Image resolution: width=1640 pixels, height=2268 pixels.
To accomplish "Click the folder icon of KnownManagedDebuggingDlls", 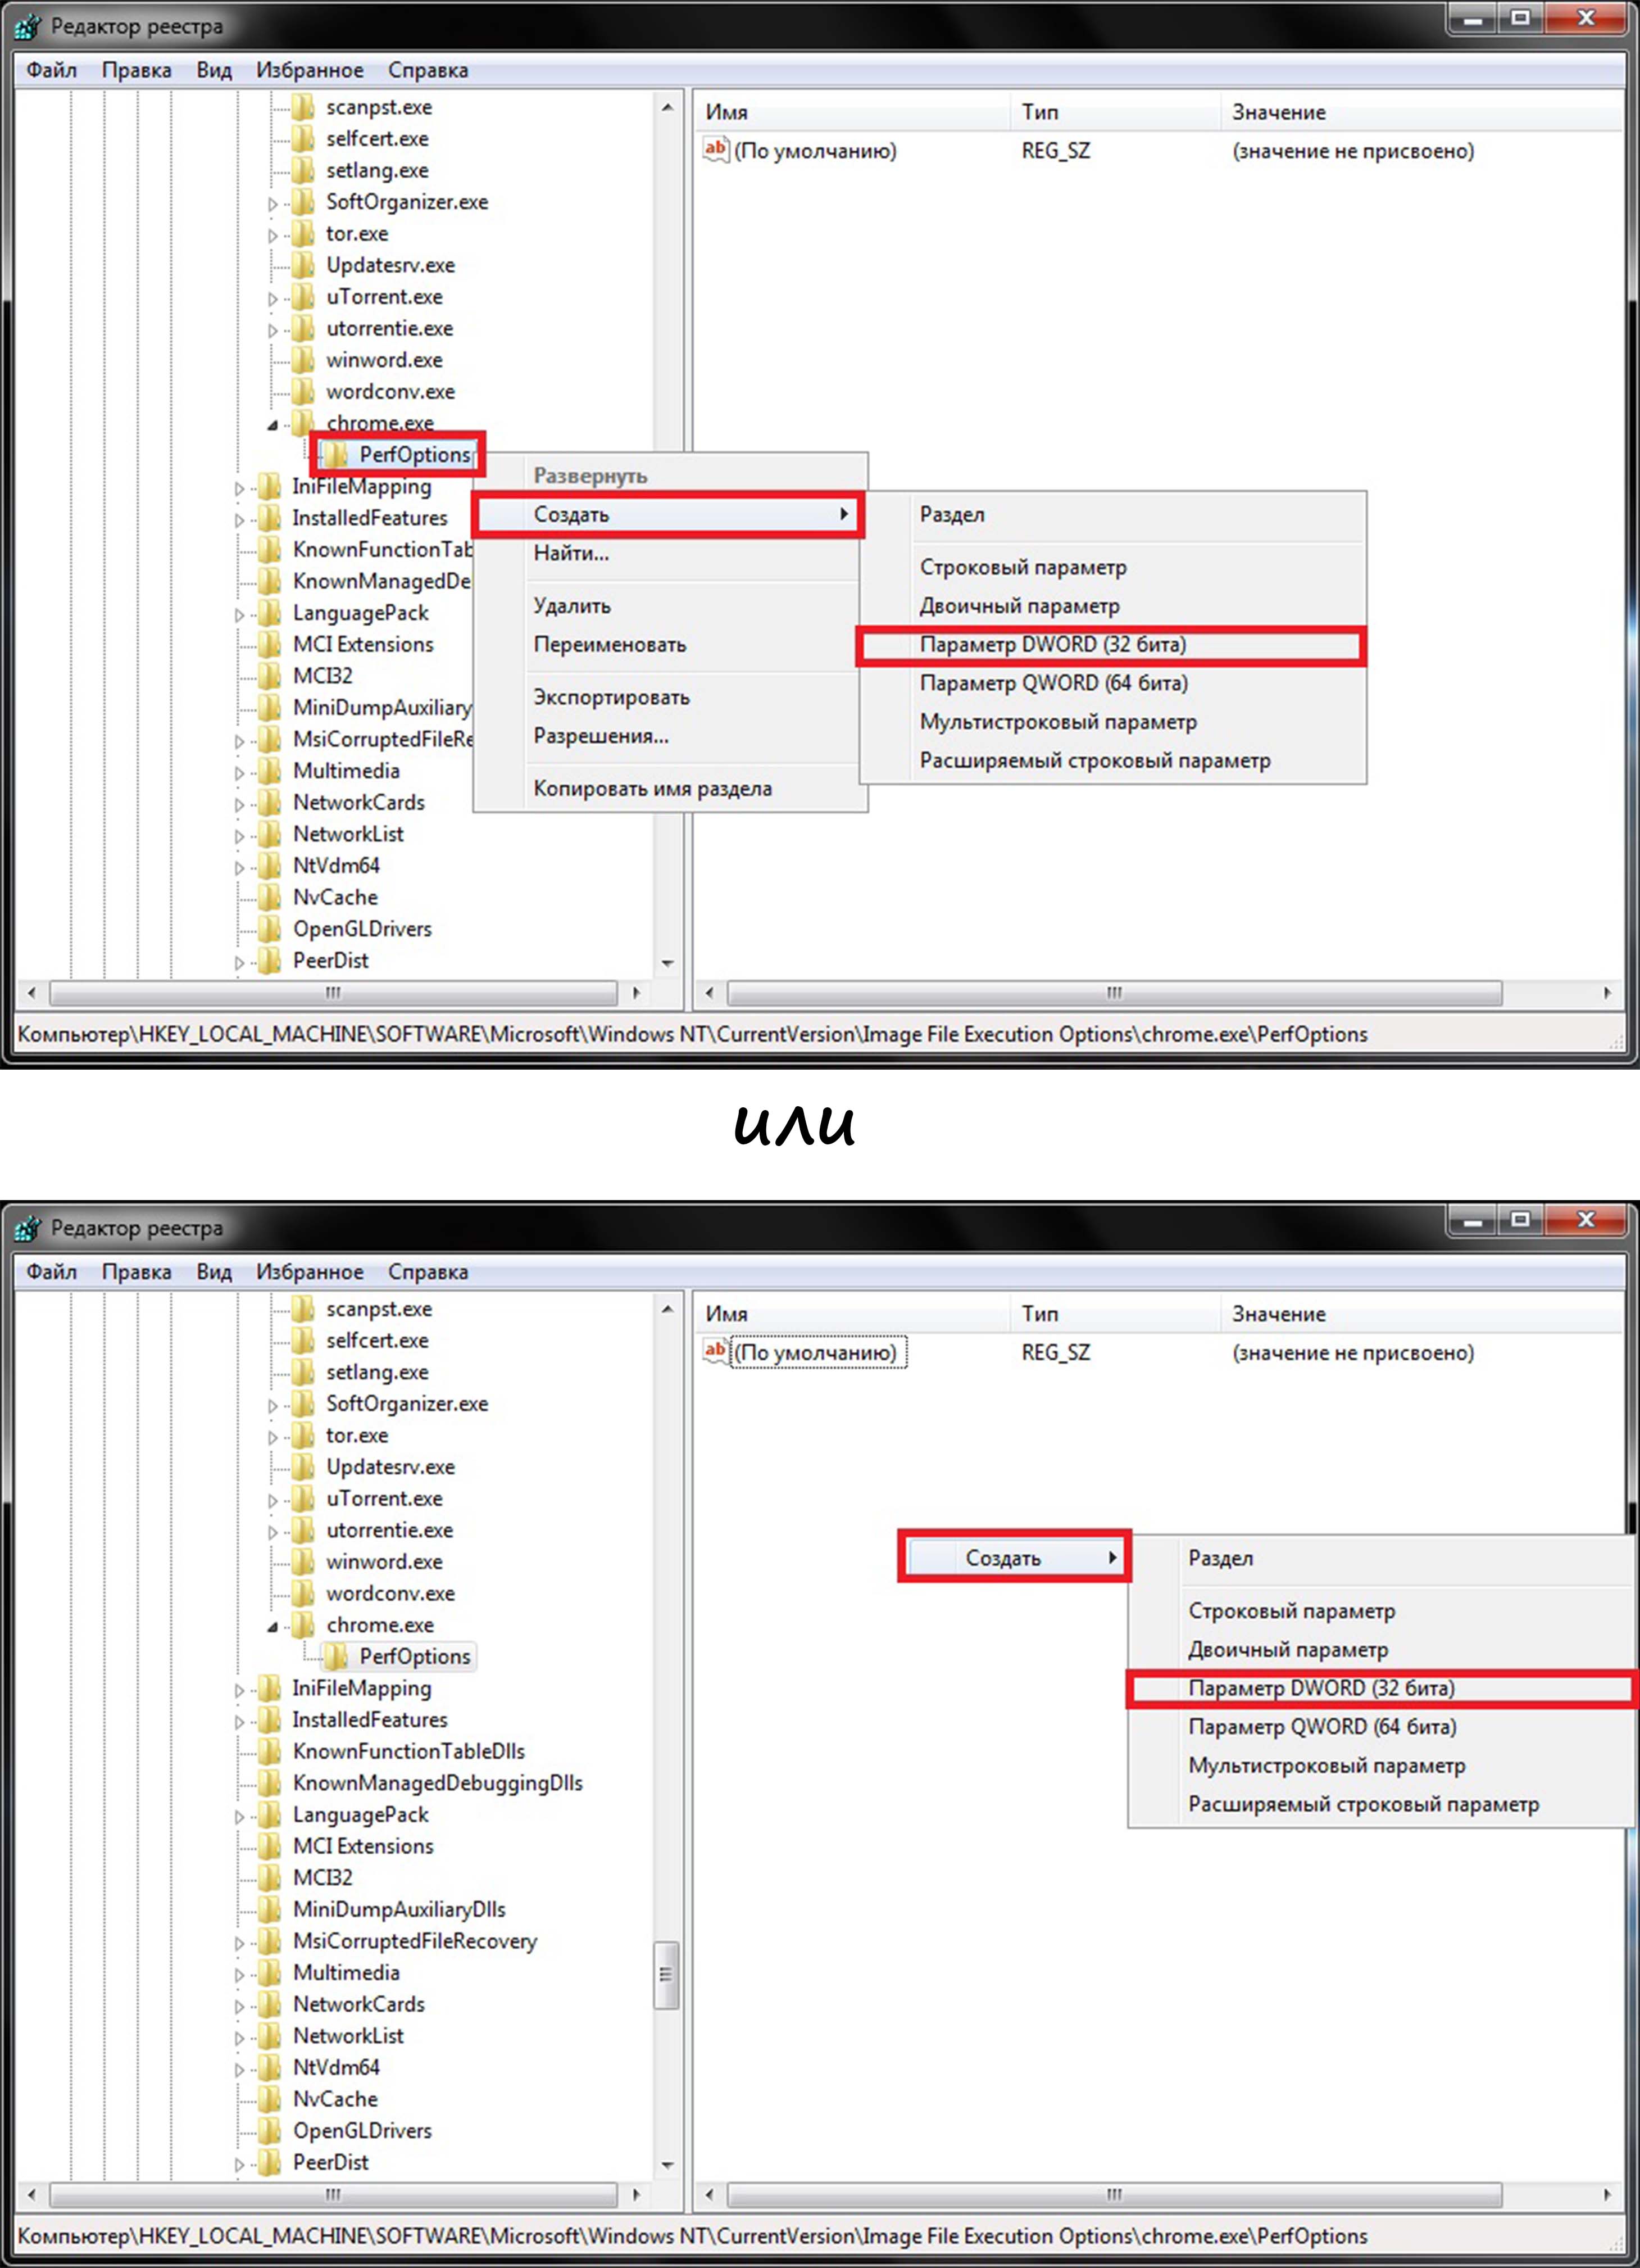I will pyautogui.click(x=270, y=1782).
